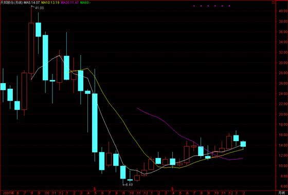Click the small square icon at chart top-right corner
The width and height of the screenshot is (288, 195).
pyautogui.click(x=273, y=3)
